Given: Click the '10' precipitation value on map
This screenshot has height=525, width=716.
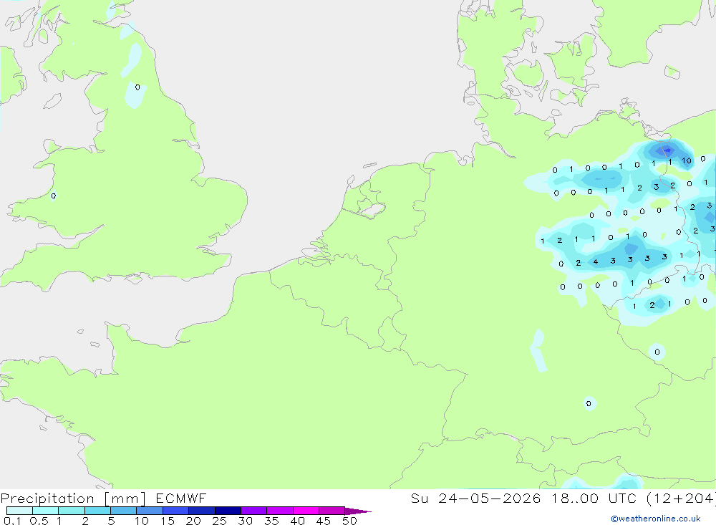Looking at the screenshot, I should 687,161.
